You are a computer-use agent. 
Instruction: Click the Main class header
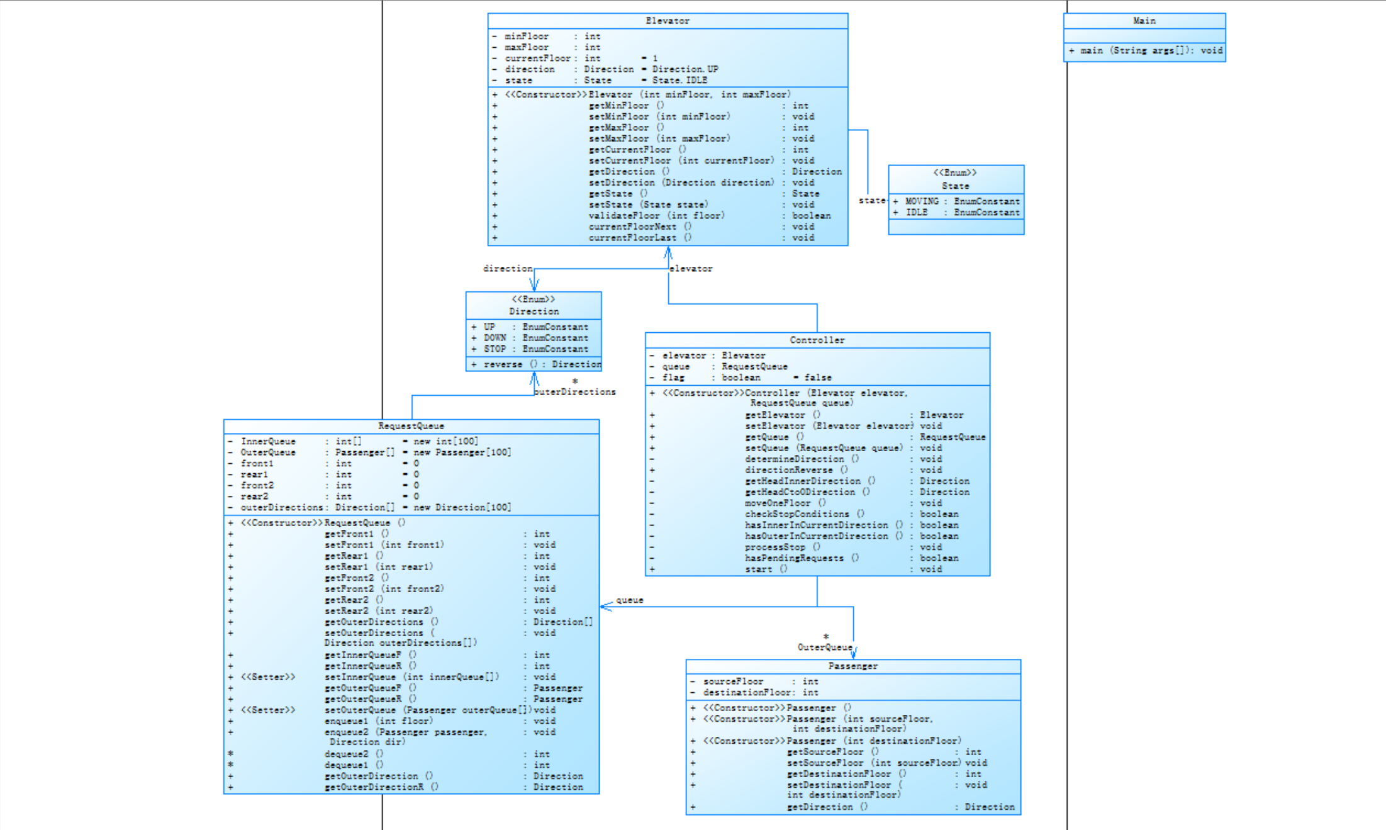coord(1144,21)
